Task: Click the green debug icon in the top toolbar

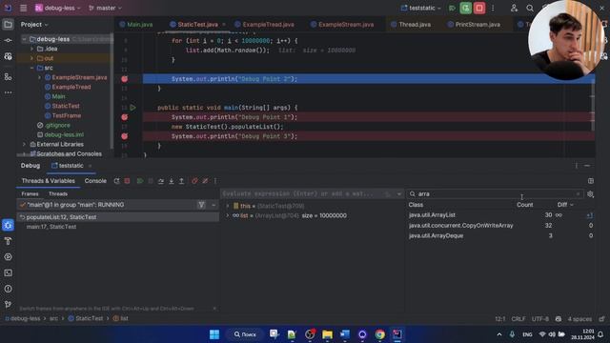Action: tap(466, 8)
